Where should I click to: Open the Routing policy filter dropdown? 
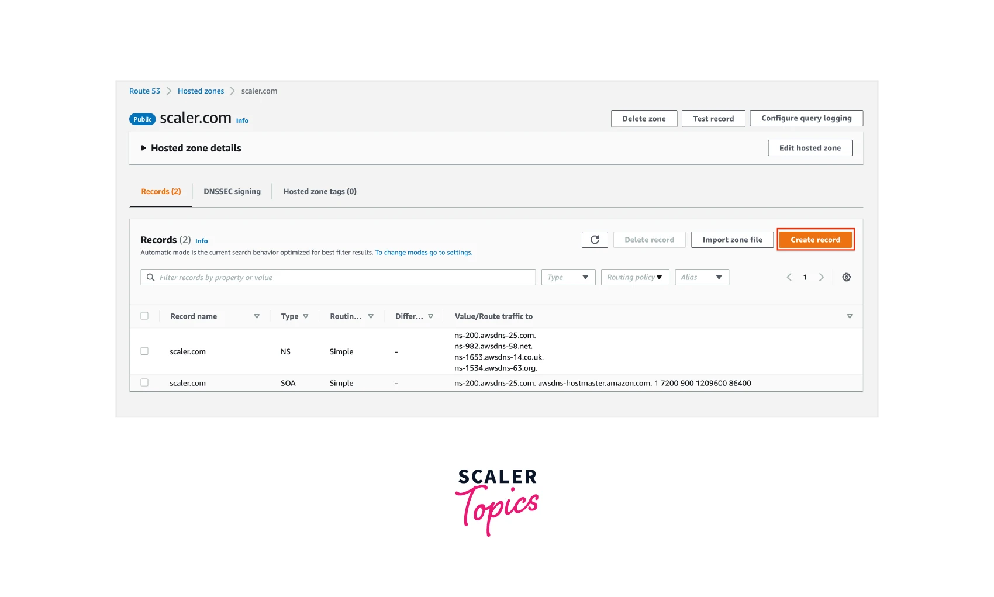pos(634,277)
